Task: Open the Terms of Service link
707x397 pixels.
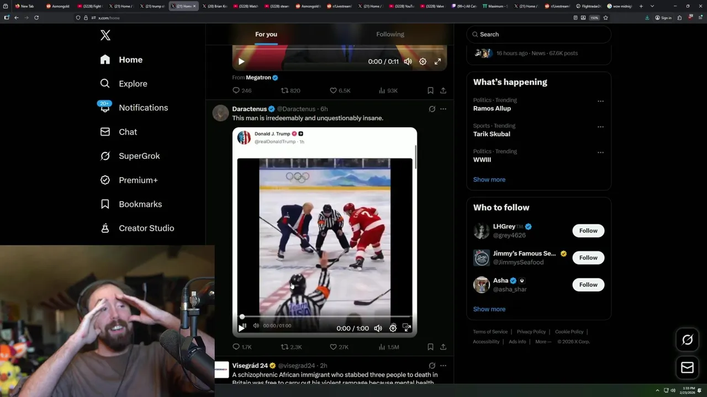Action: tap(490, 332)
